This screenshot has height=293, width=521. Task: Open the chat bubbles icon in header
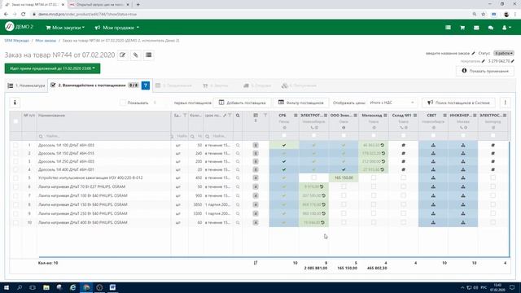[x=491, y=28]
